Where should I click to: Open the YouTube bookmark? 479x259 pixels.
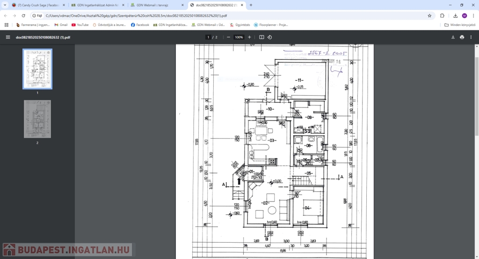(80, 25)
